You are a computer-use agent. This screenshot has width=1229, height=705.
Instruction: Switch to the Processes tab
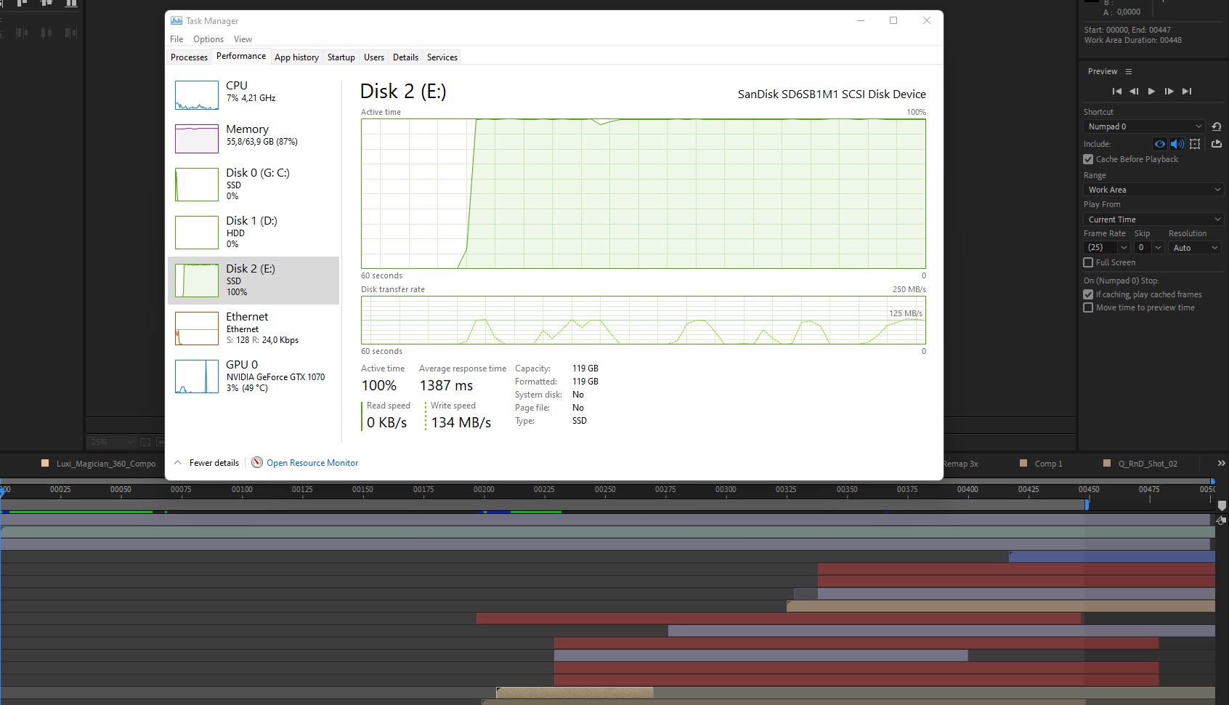[x=189, y=57]
